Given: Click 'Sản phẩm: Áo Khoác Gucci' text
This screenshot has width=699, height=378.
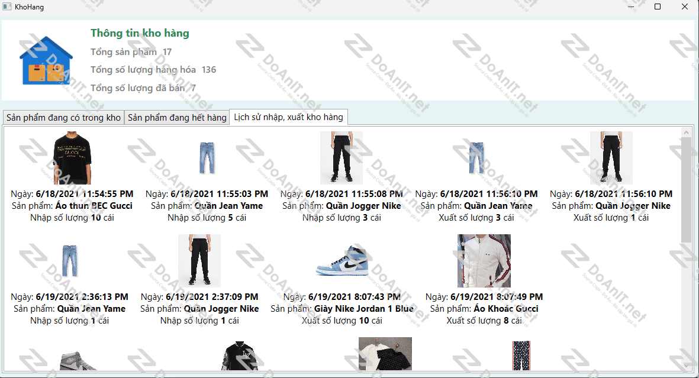Looking at the screenshot, I should [x=484, y=308].
